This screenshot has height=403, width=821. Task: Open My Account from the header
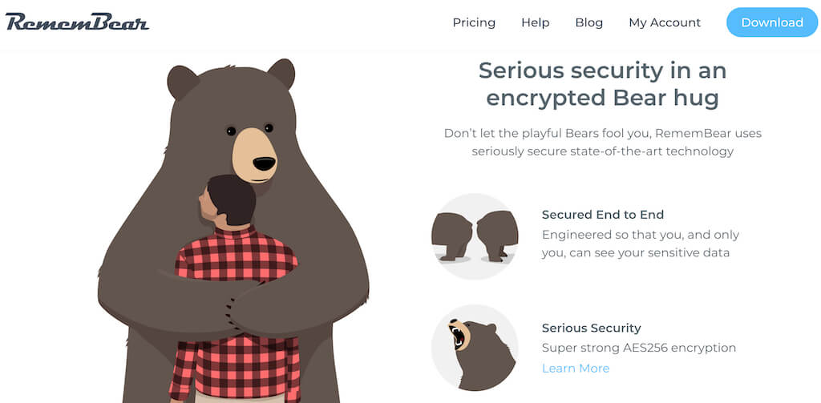pos(665,22)
